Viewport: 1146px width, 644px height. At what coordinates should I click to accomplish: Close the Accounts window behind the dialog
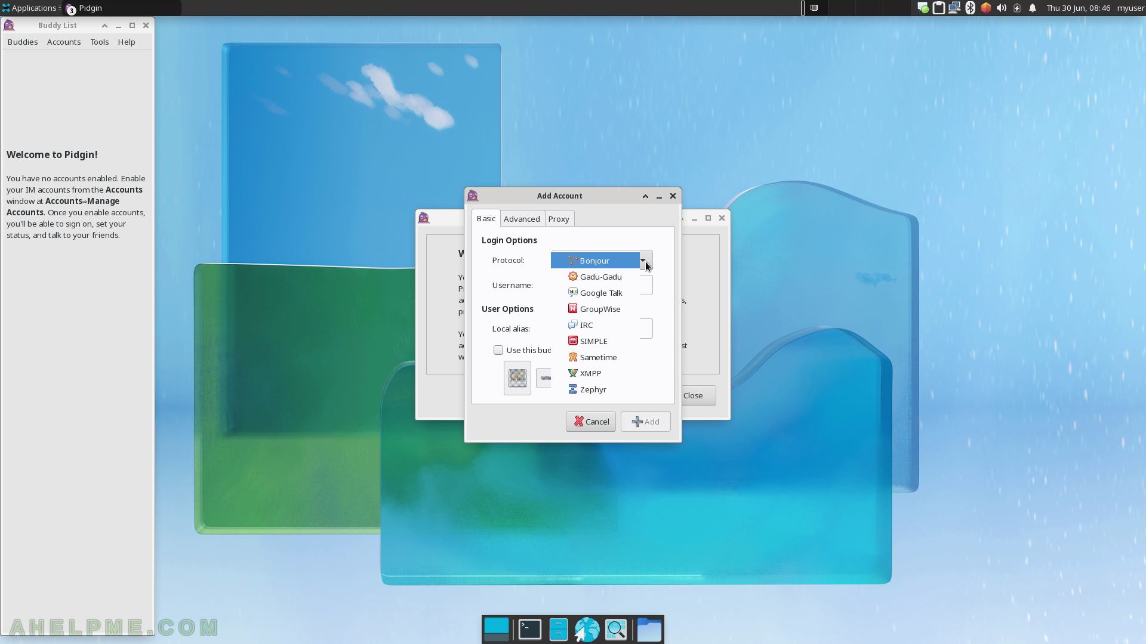click(x=722, y=218)
